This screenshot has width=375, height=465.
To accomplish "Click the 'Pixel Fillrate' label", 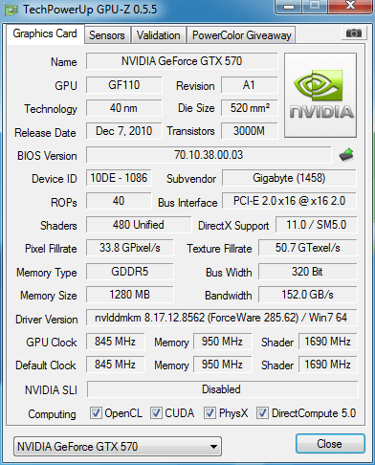I will tap(51, 249).
